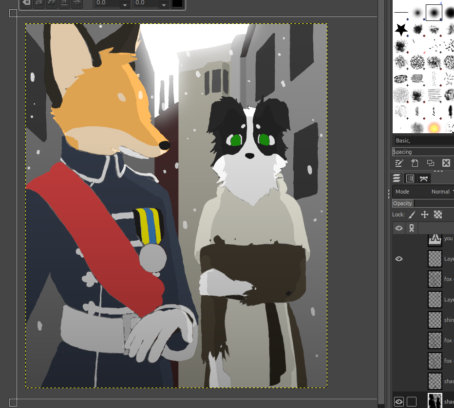Switch to the Channels tab
454x408 pixels.
tap(410, 178)
